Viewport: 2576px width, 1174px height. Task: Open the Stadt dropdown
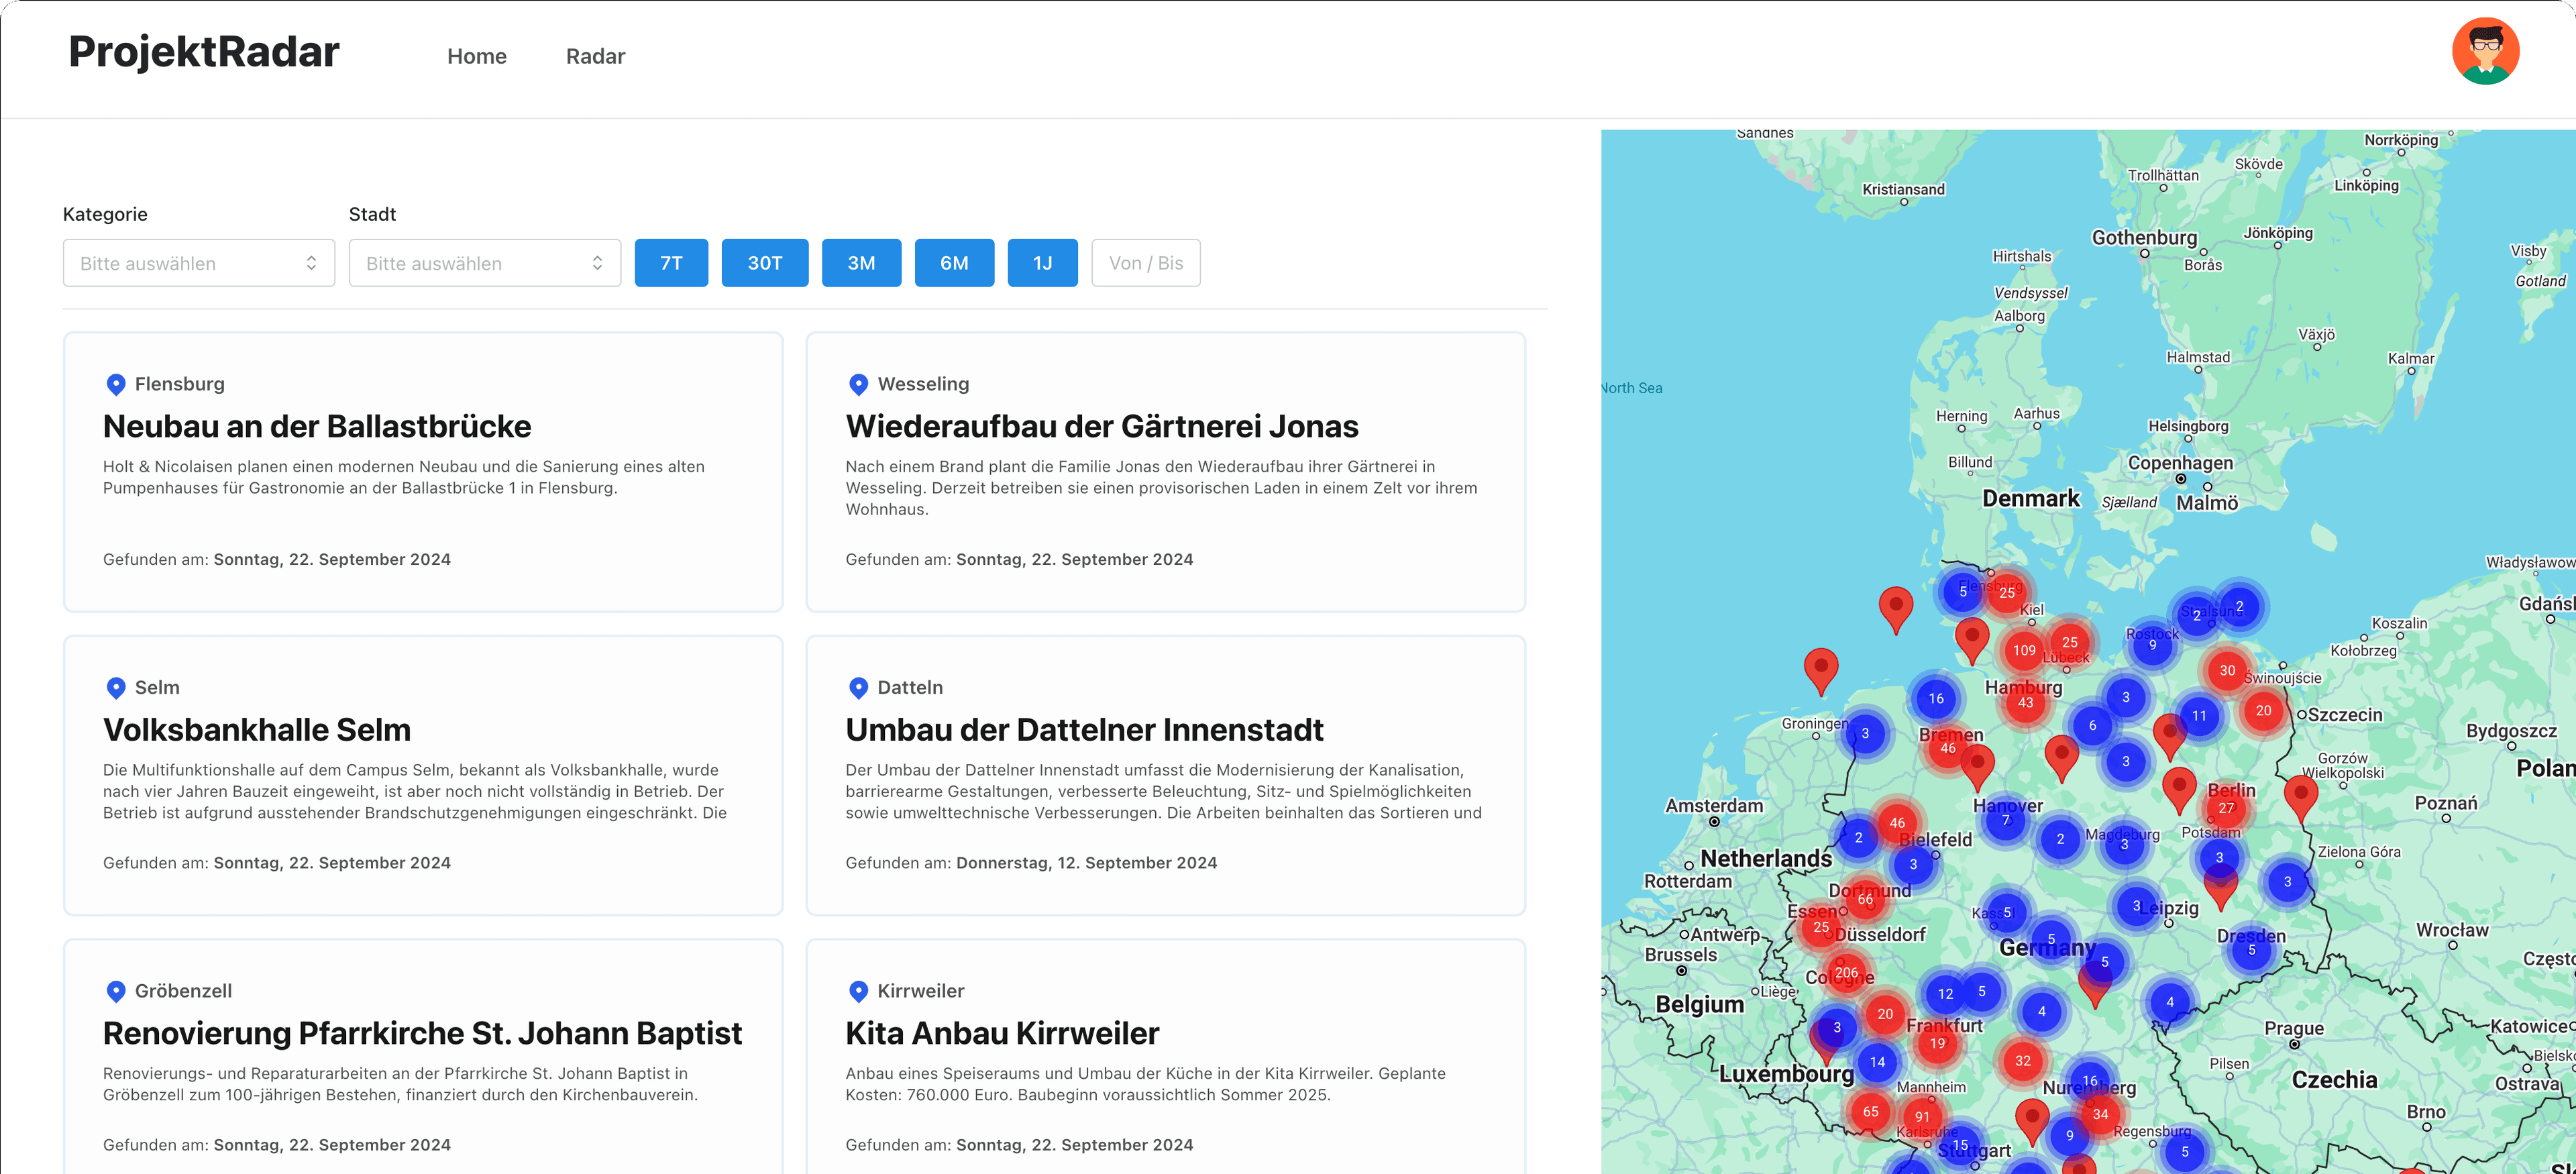click(x=485, y=263)
